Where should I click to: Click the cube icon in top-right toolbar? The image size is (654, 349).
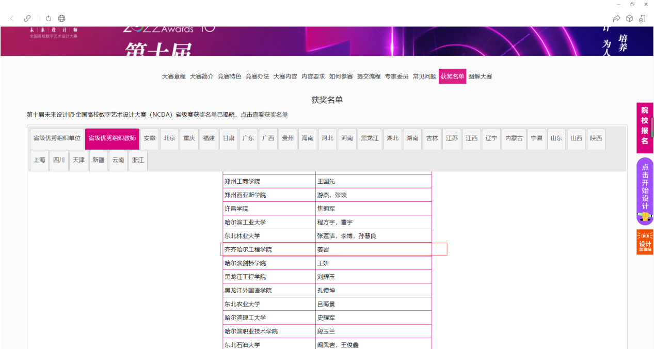[629, 19]
